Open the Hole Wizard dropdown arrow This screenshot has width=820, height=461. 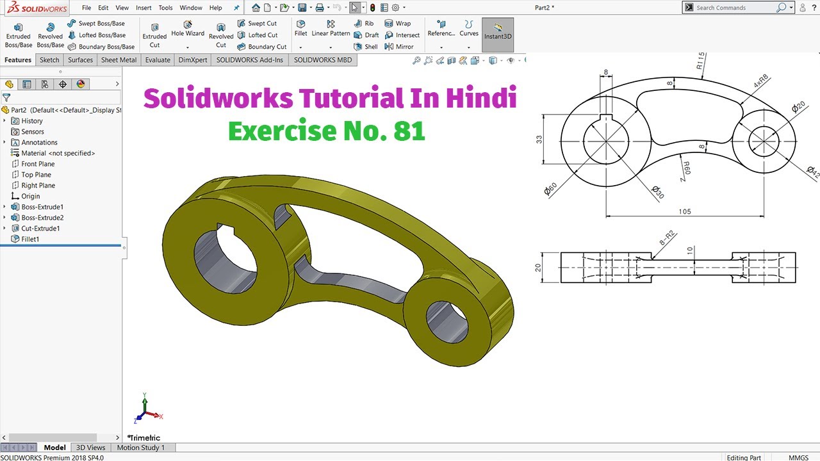pos(188,47)
